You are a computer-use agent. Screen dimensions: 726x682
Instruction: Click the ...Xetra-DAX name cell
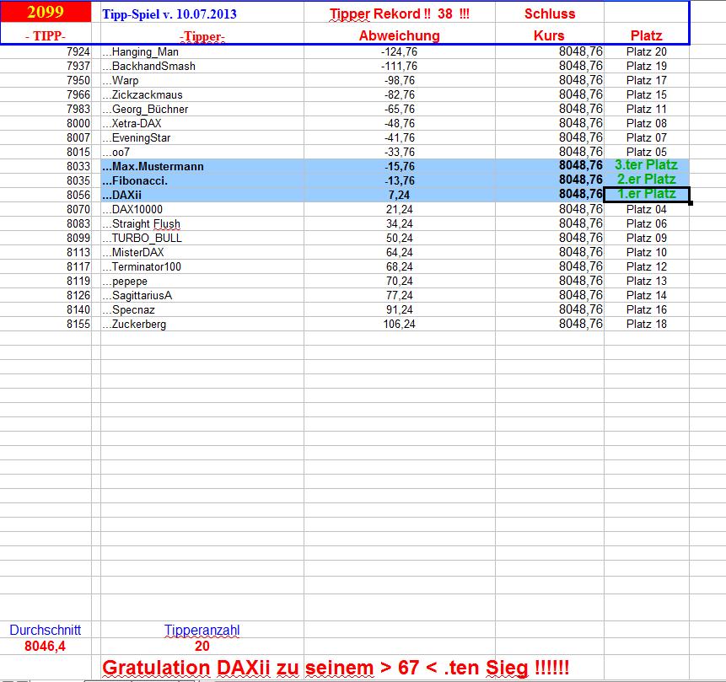click(202, 124)
